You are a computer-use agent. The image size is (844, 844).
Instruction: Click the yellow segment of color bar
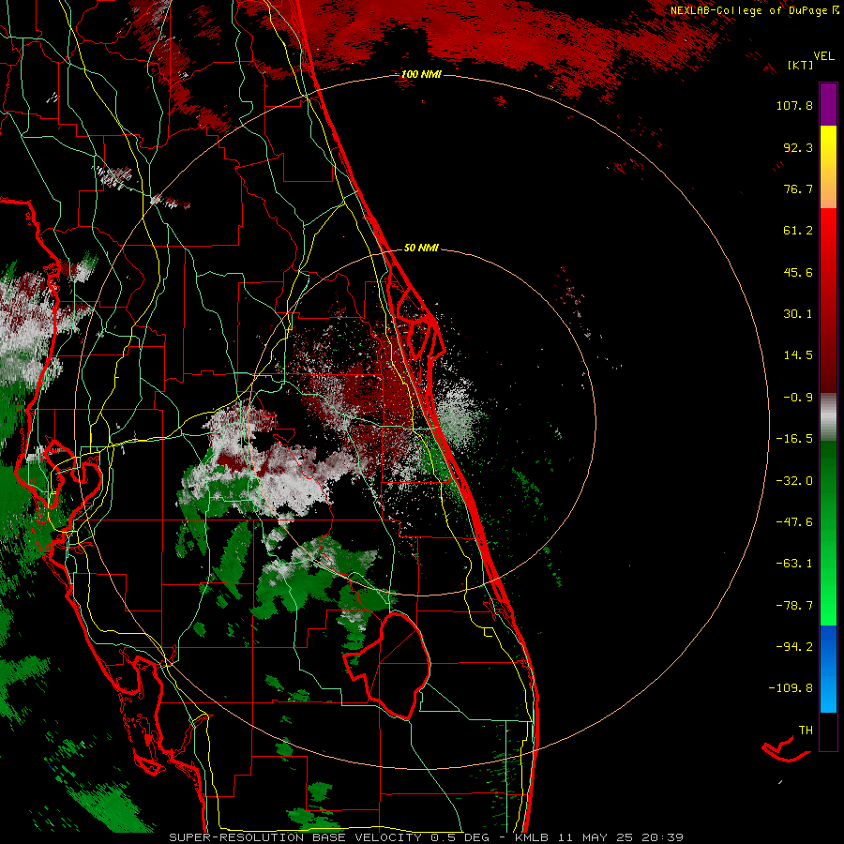click(x=828, y=167)
